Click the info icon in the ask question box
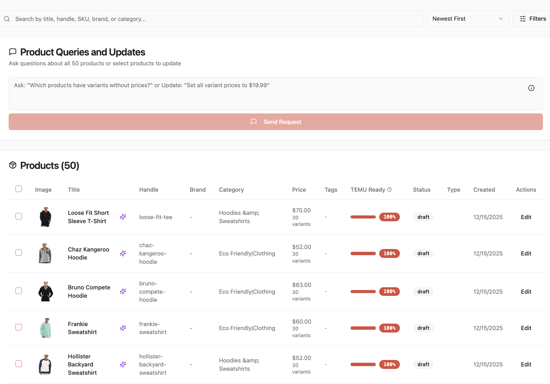Image resolution: width=550 pixels, height=384 pixels. pos(531,88)
